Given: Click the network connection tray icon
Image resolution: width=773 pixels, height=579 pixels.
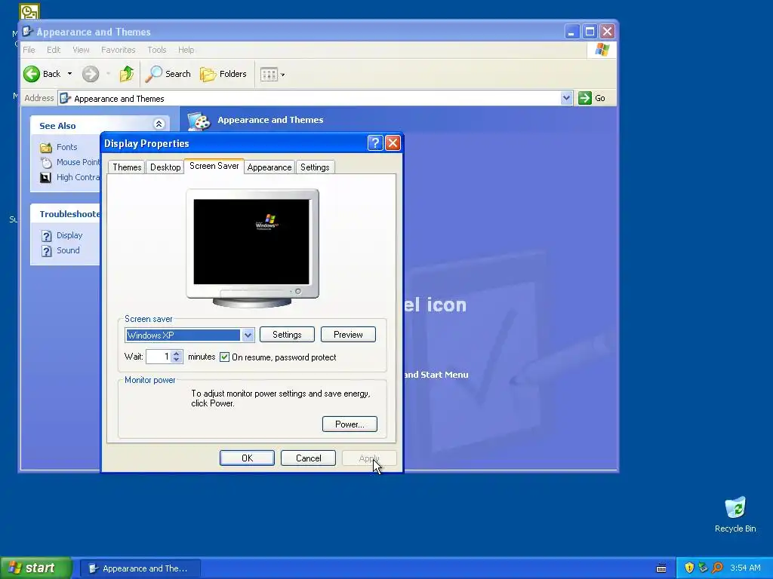Looking at the screenshot, I should click(703, 568).
